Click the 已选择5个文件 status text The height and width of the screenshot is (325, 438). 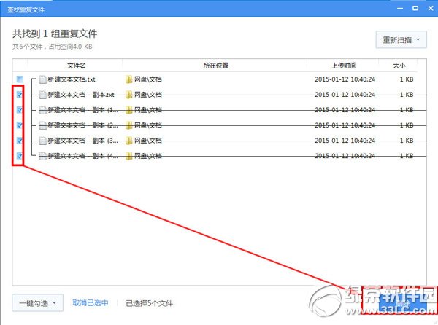click(149, 303)
